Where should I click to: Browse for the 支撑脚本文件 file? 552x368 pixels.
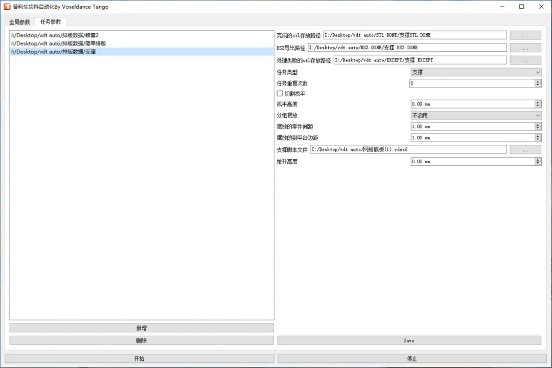525,149
